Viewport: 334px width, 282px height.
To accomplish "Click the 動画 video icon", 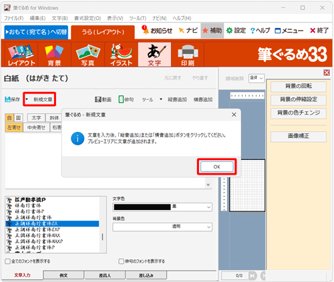I will click(98, 99).
